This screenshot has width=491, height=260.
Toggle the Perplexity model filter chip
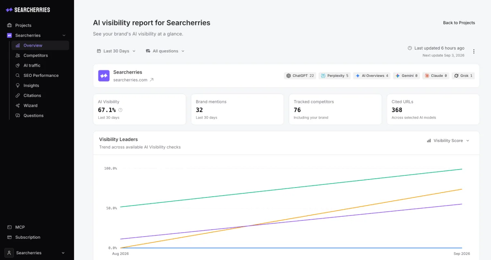pyautogui.click(x=335, y=76)
